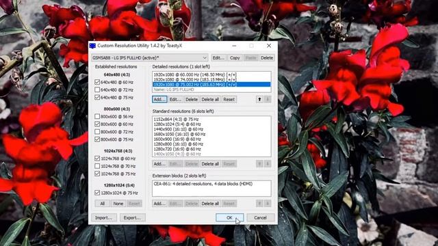Confirm changes with OK button
The image size is (438, 246).
point(229,217)
